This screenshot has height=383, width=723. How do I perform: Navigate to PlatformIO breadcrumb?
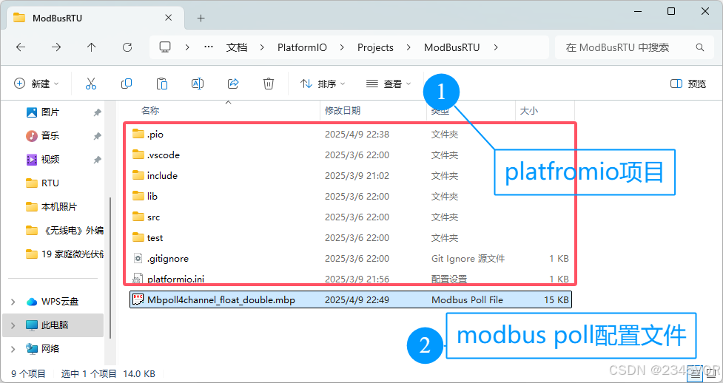[302, 47]
